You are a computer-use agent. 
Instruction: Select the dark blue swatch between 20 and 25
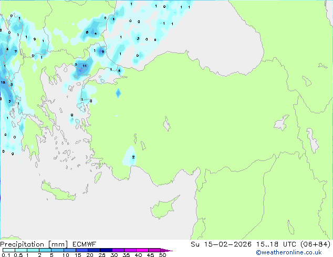pos(93,250)
